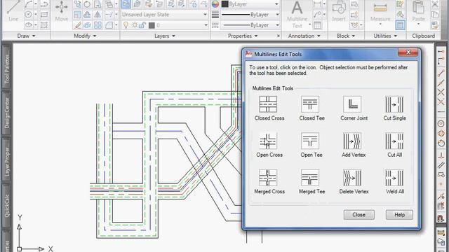Viewport: 449px width, 252px height.
Task: Open the ByLayer linetype dropdown
Action: click(x=277, y=25)
